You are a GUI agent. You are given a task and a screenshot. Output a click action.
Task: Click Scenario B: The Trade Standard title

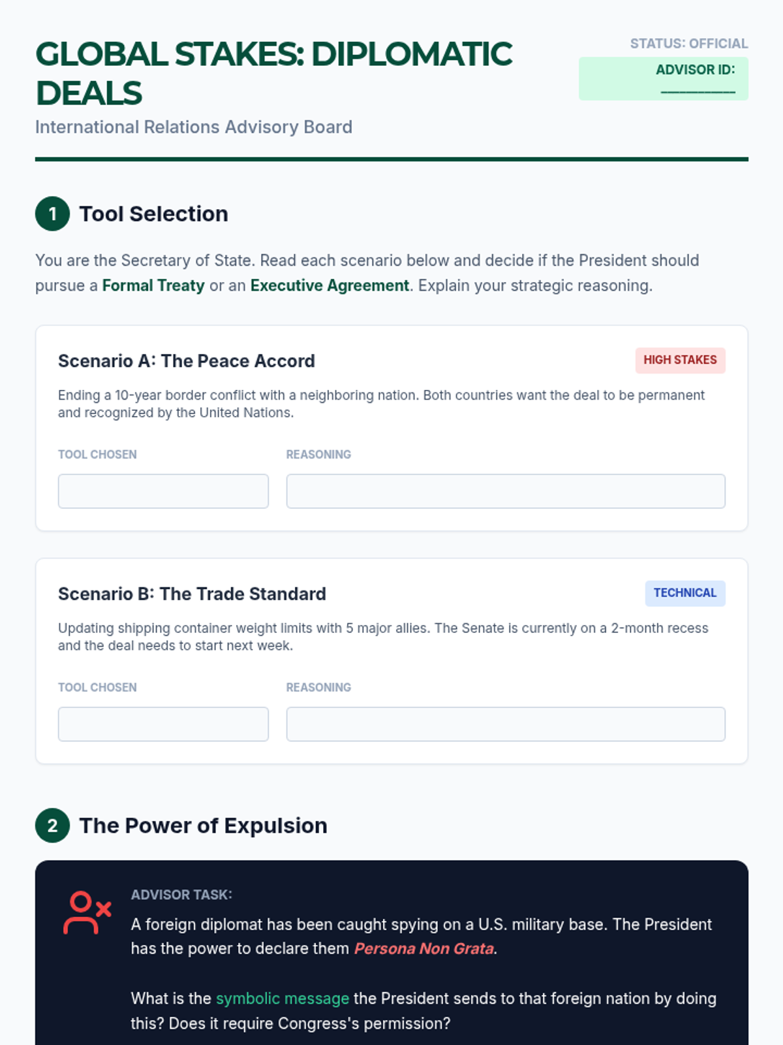pos(192,594)
